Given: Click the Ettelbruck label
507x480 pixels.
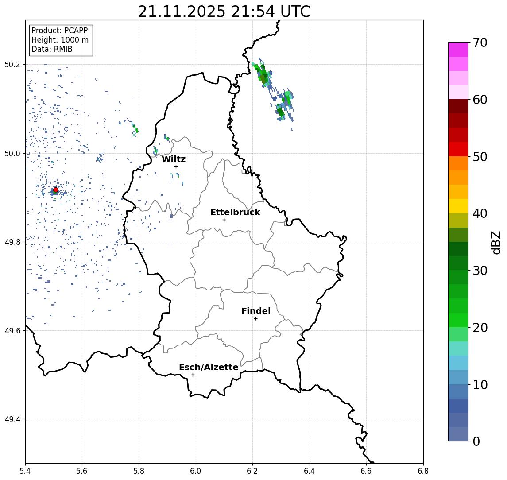Looking at the screenshot, I should tap(235, 212).
